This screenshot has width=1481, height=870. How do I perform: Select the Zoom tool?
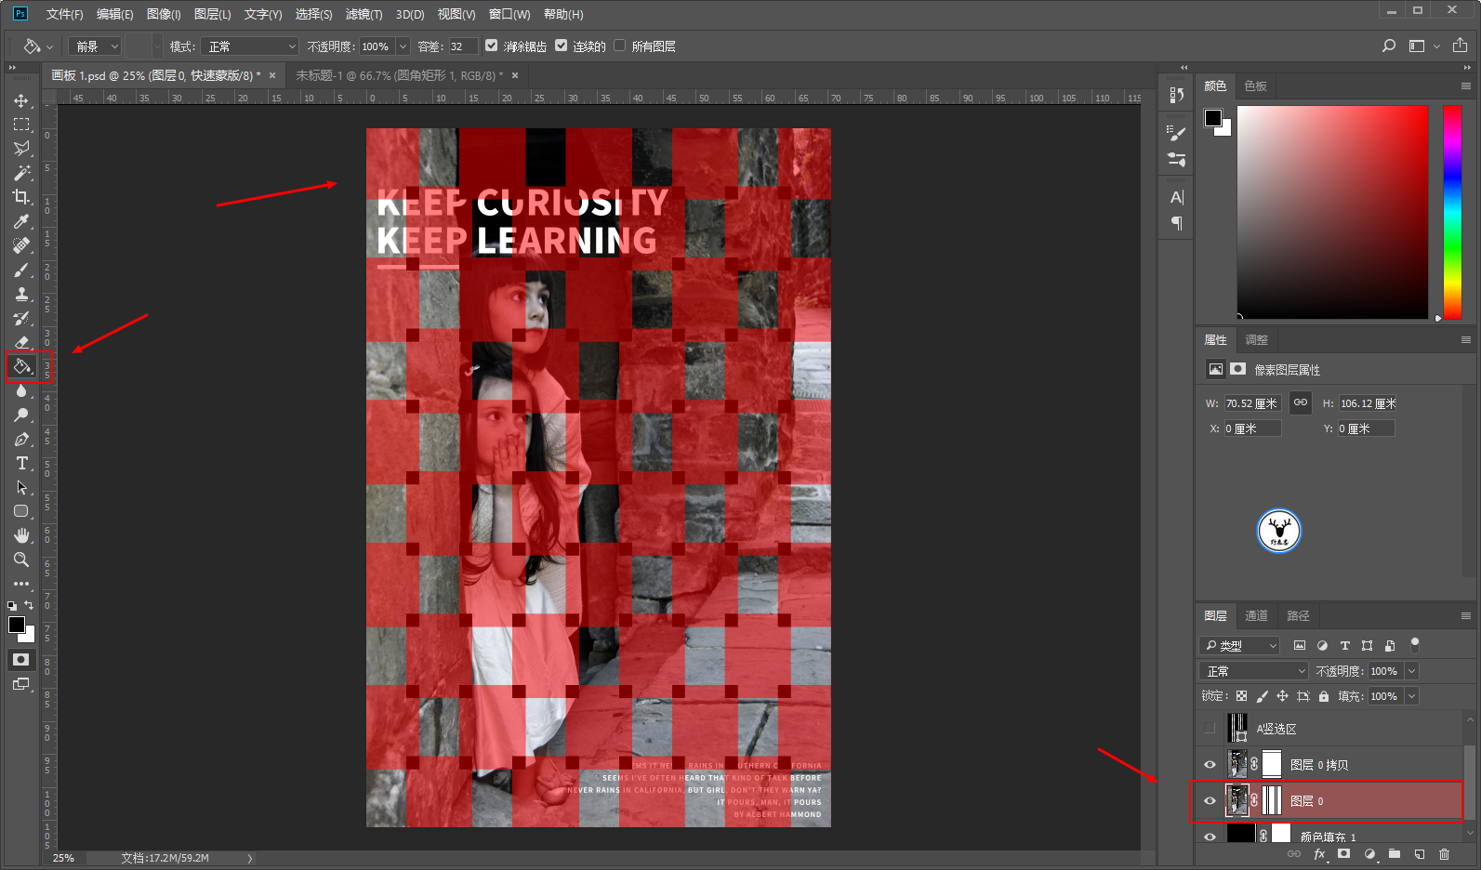[21, 560]
